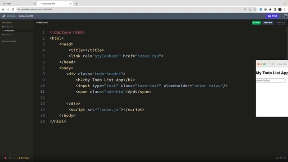Toggle the Chrome side panel icon
The image size is (288, 162).
click(x=275, y=9)
